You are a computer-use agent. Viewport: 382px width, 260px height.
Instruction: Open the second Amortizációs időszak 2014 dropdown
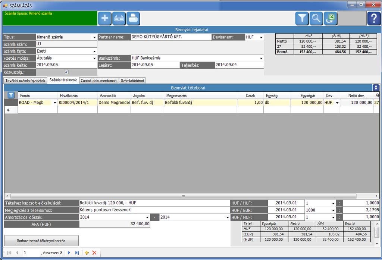click(228, 217)
